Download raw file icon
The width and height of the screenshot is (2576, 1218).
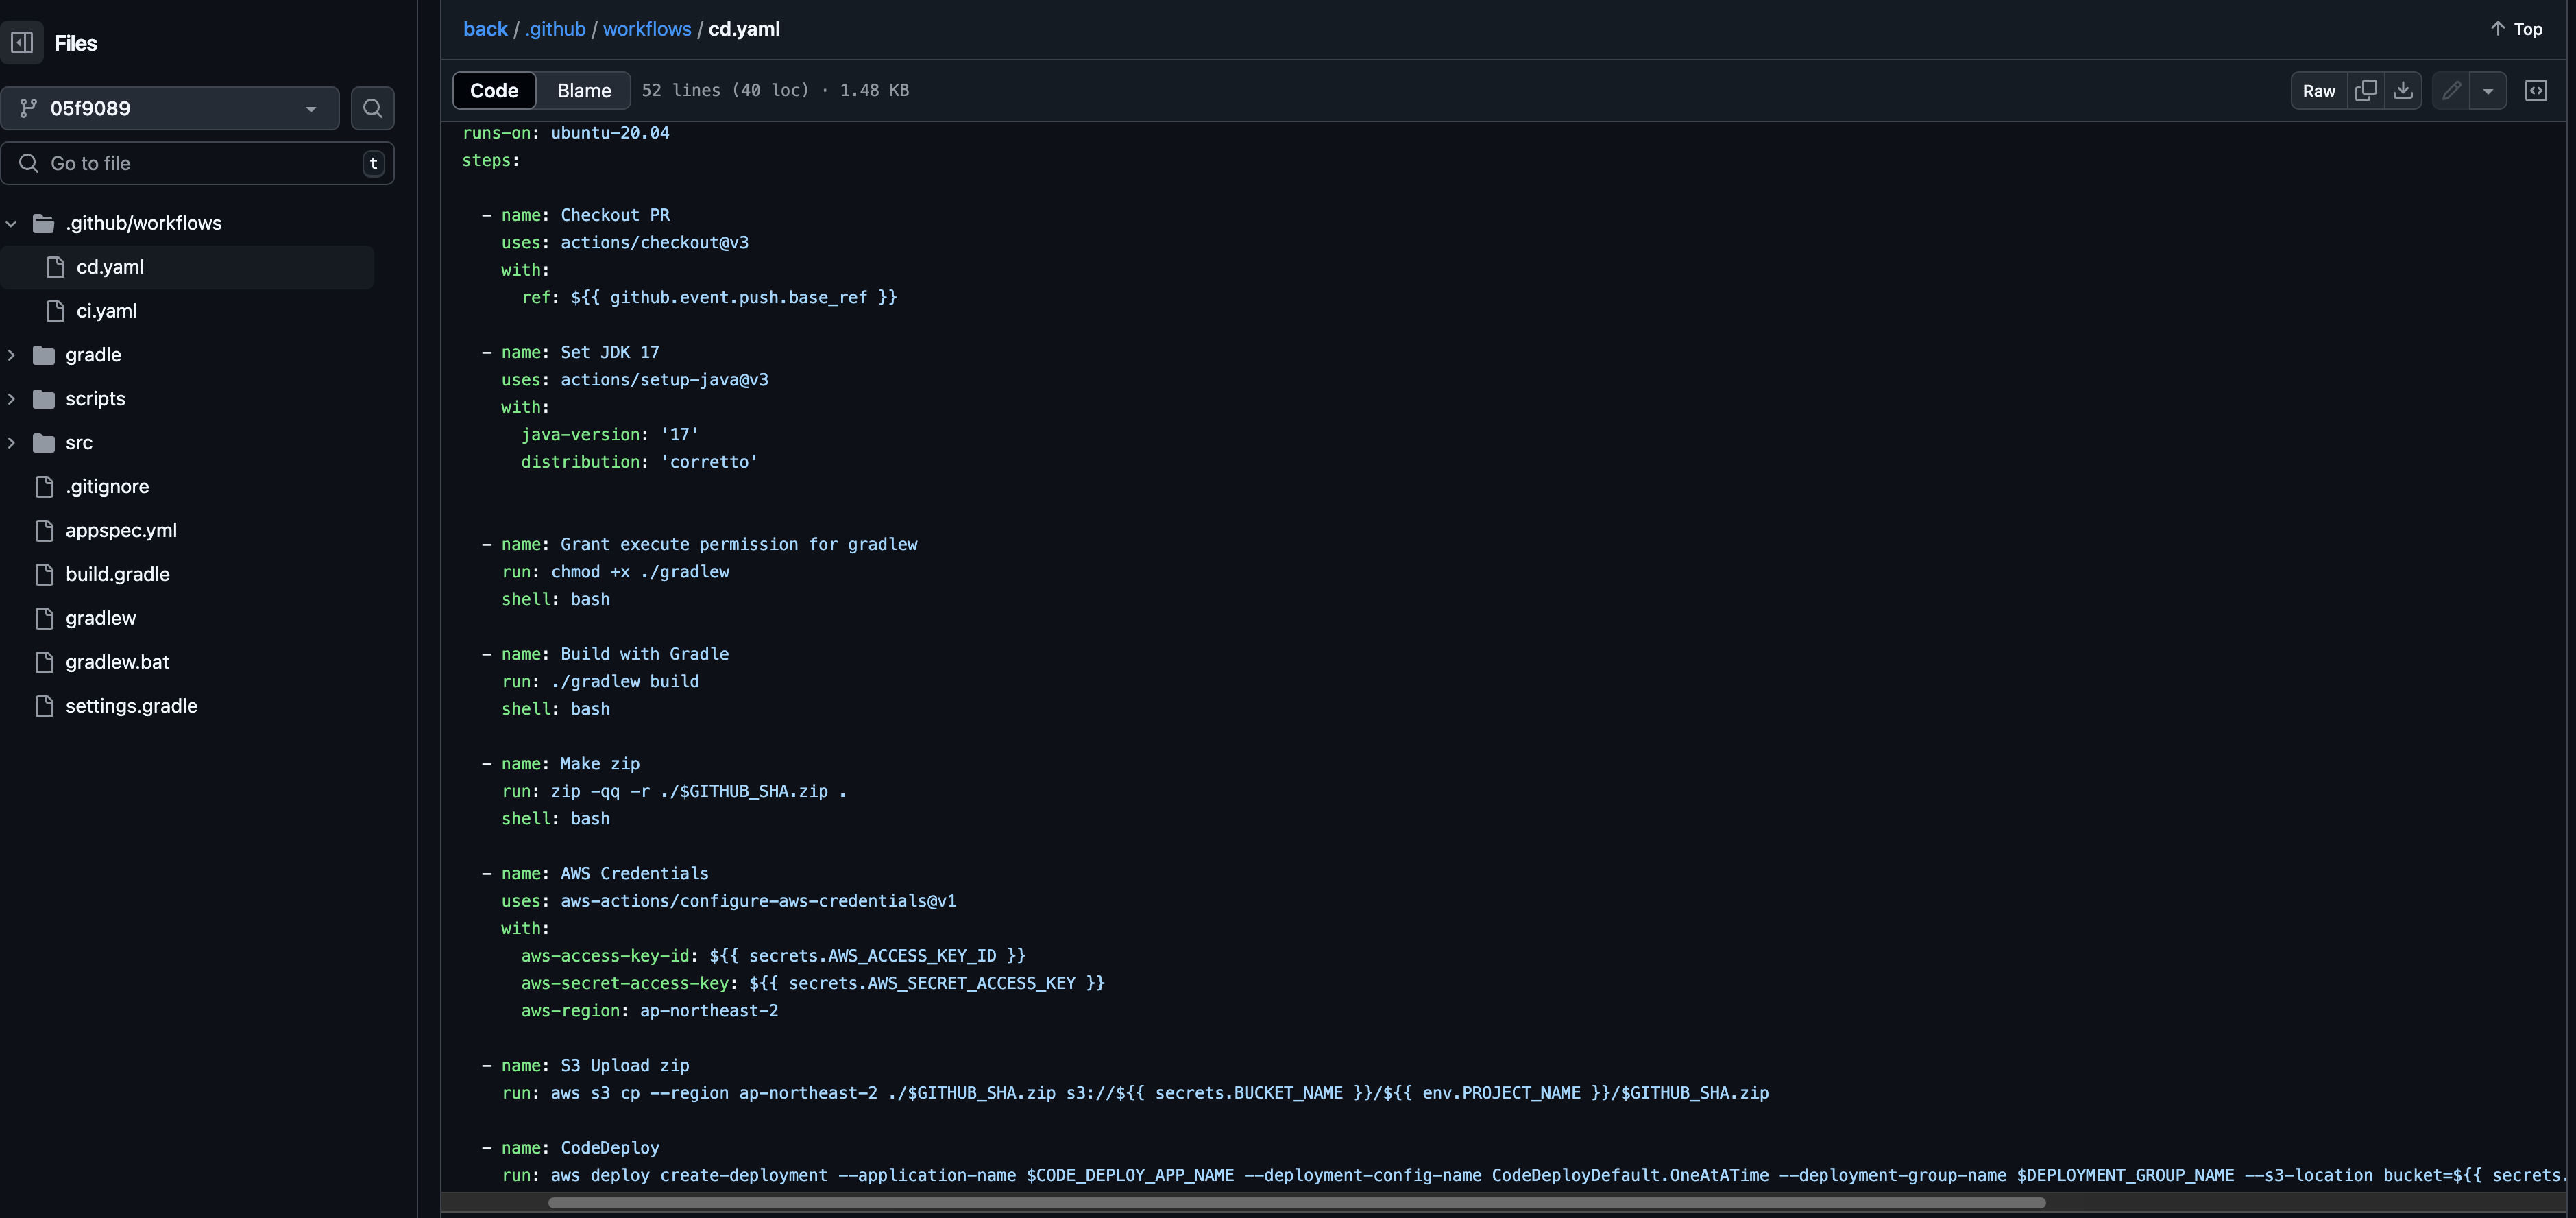pyautogui.click(x=2403, y=90)
